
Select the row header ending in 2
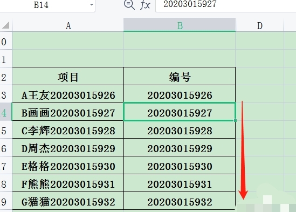point(6,77)
